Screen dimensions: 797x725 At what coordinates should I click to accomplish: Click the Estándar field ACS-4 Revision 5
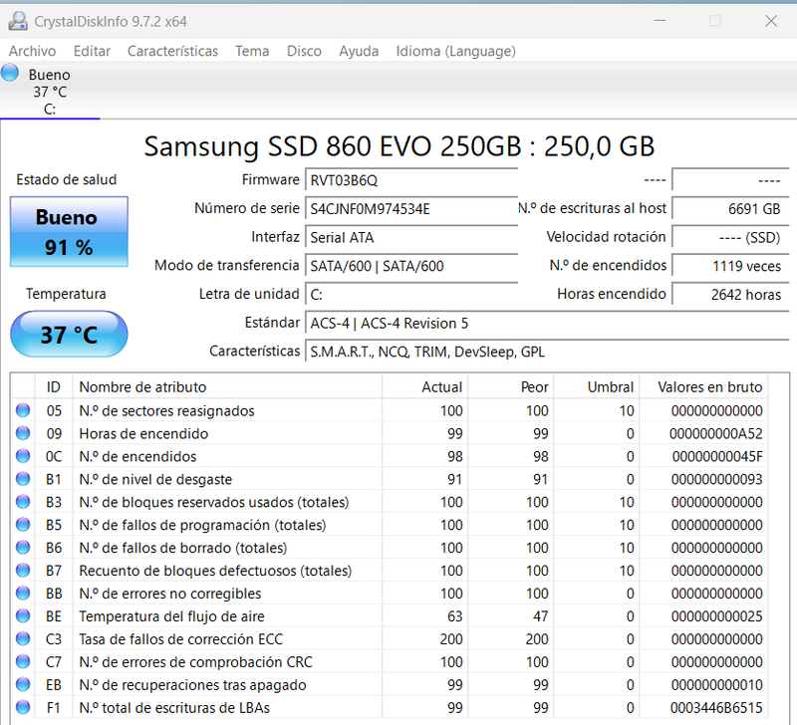[x=547, y=323]
